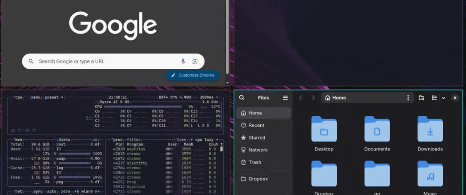Select the alacritty process row in btop

pyautogui.click(x=164, y=163)
